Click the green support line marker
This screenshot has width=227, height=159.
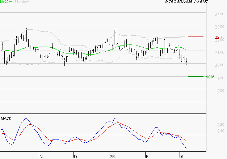[196, 77]
